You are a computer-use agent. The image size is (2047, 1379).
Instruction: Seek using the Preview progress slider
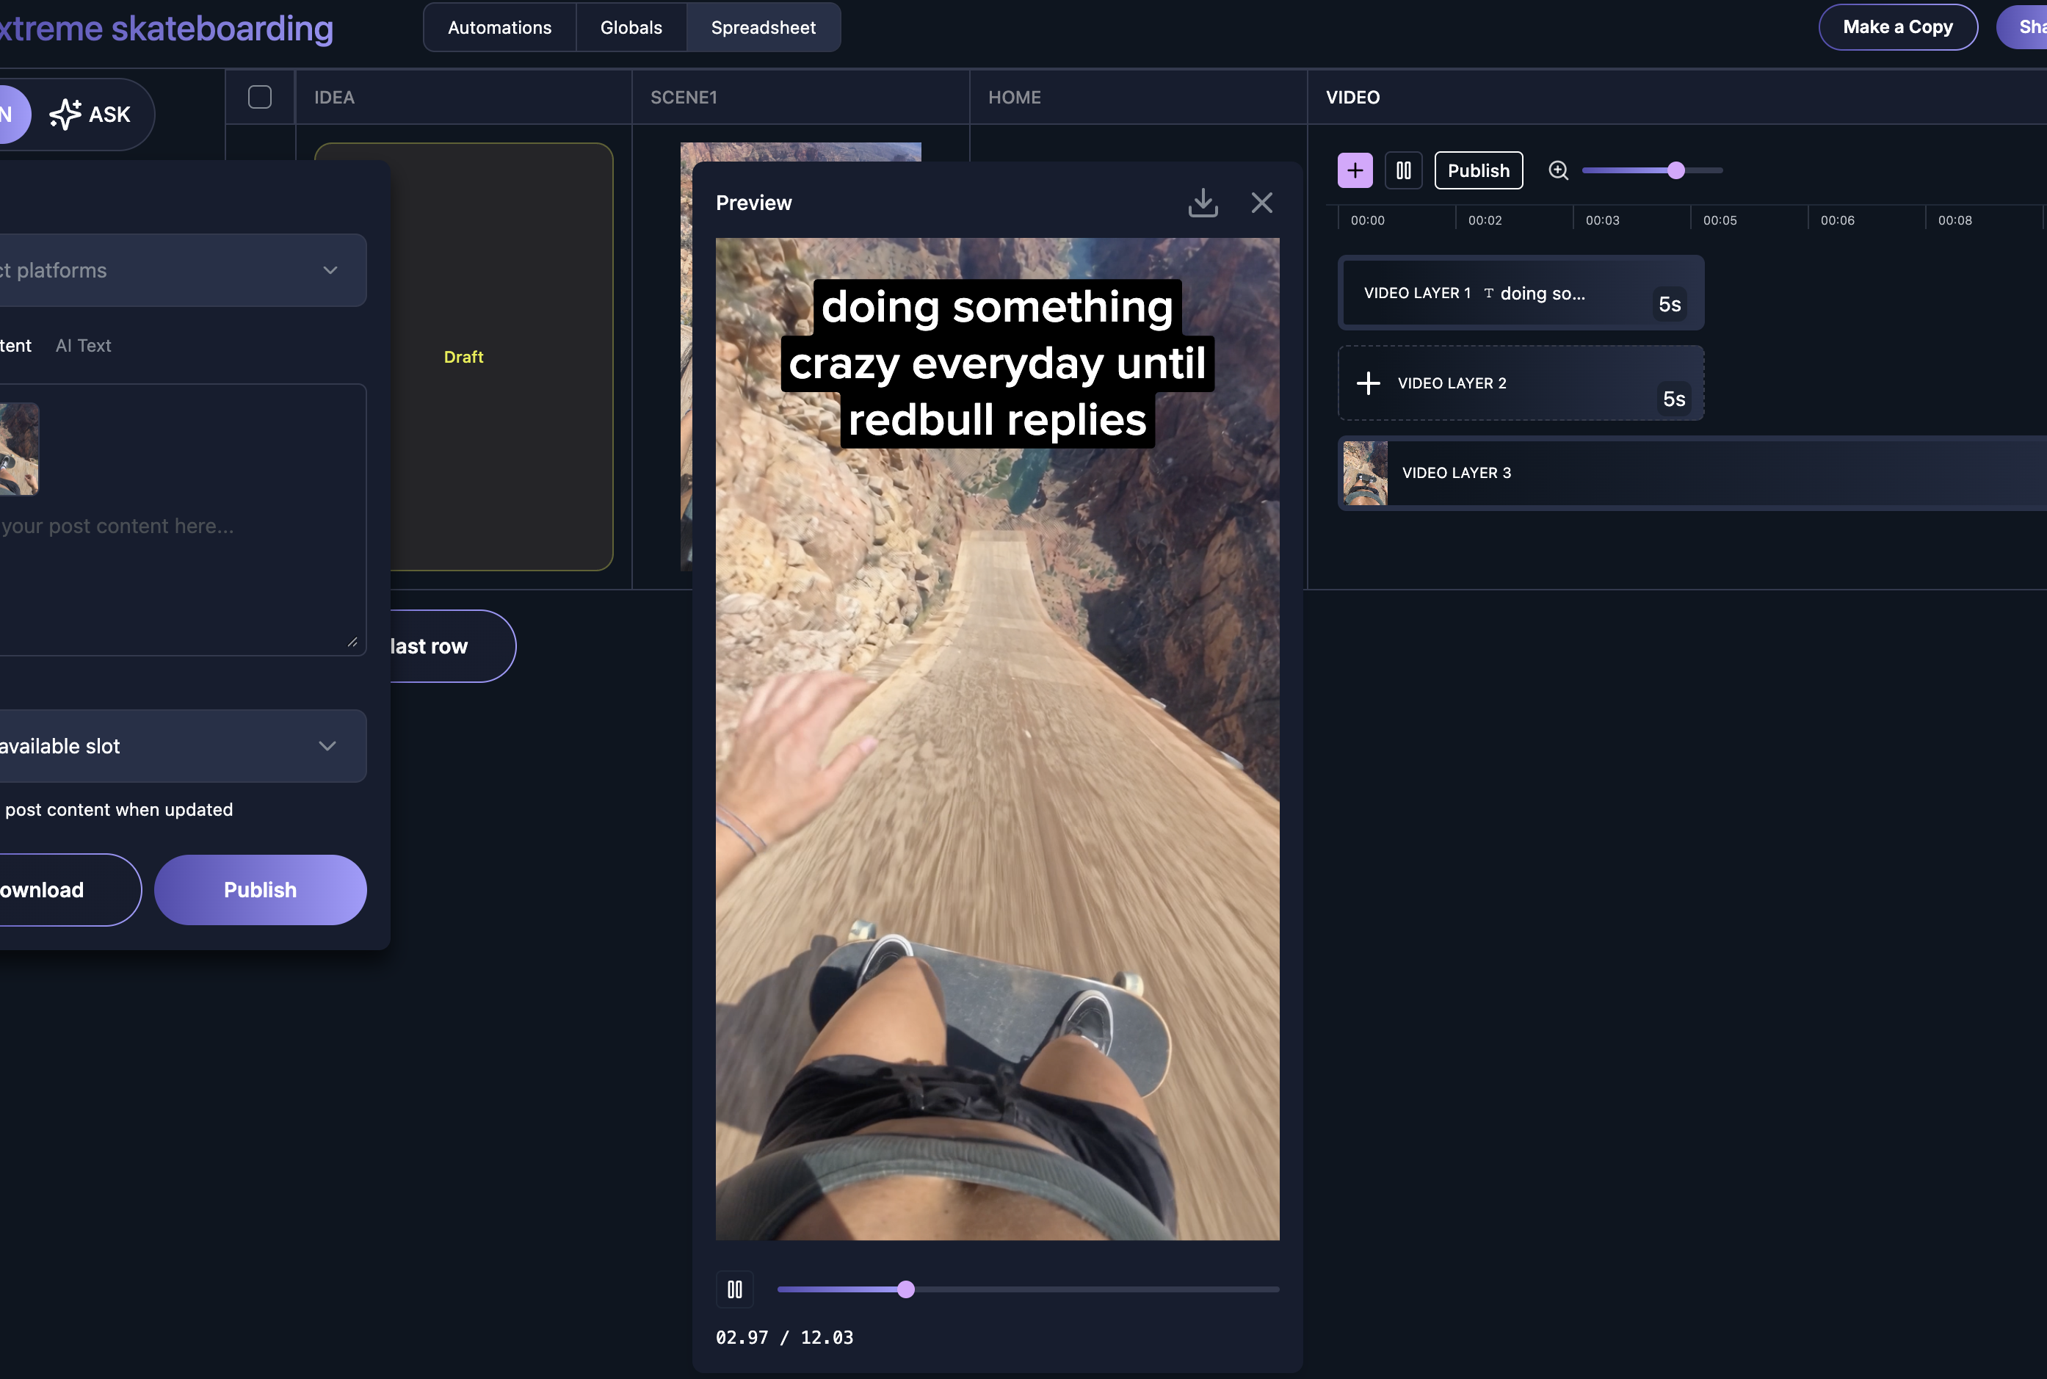[x=1028, y=1289]
